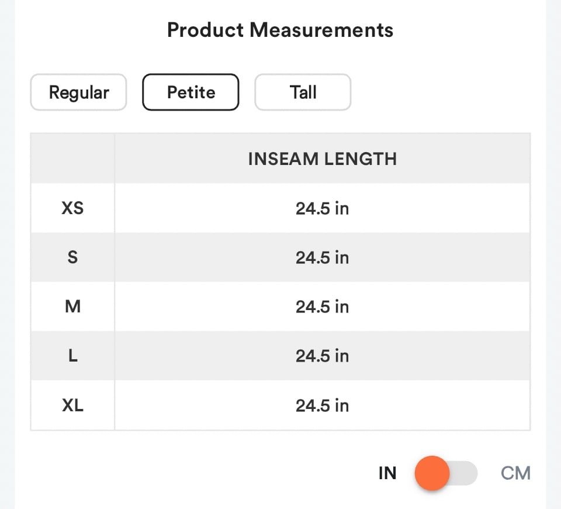Click the L size row label

72,356
